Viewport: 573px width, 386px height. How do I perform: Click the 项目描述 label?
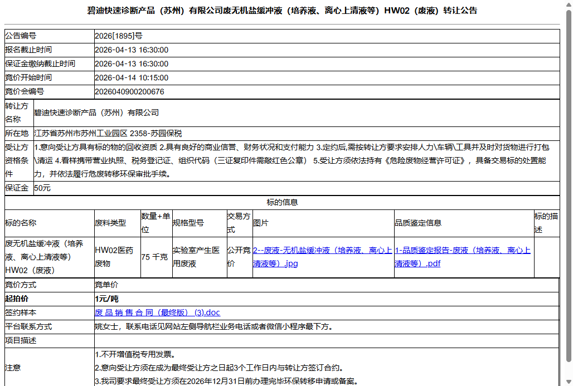click(x=21, y=340)
